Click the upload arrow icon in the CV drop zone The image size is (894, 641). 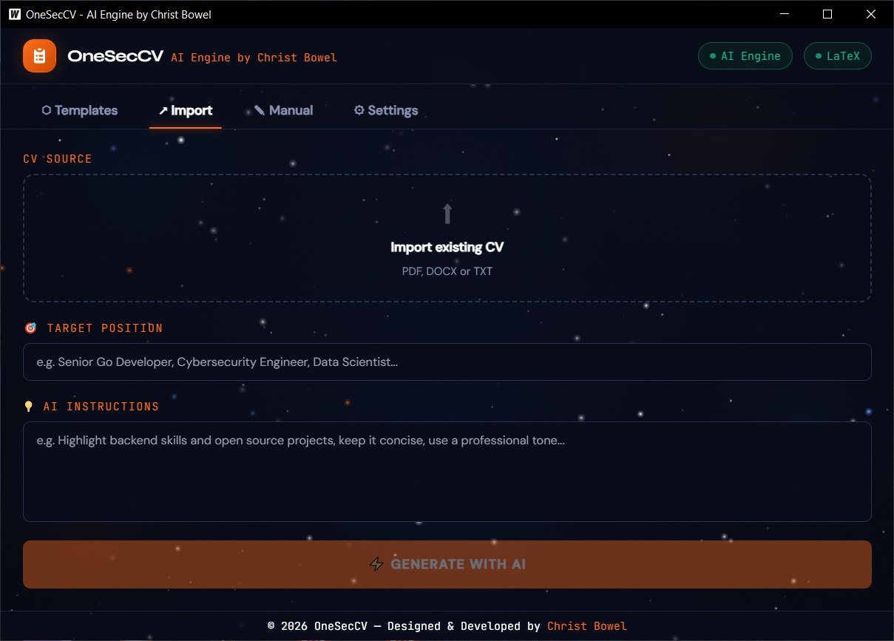(x=447, y=214)
